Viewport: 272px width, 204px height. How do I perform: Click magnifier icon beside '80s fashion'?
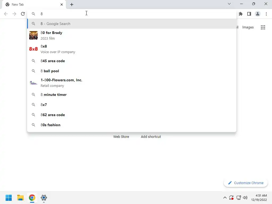(33, 125)
